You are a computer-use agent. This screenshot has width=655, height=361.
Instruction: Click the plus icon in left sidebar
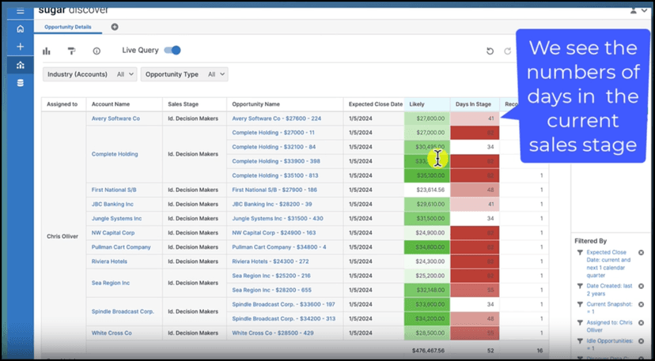pyautogui.click(x=20, y=47)
